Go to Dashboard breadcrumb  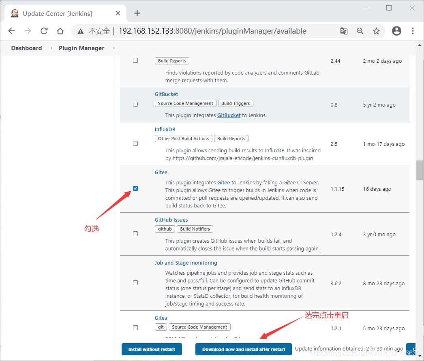pyautogui.click(x=26, y=48)
